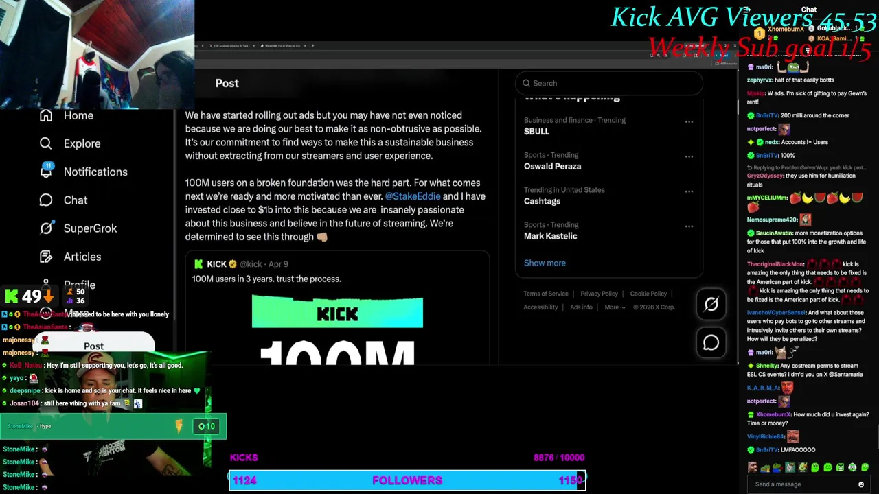This screenshot has width=879, height=494.
Task: Click the Post page heading
Action: [x=227, y=83]
